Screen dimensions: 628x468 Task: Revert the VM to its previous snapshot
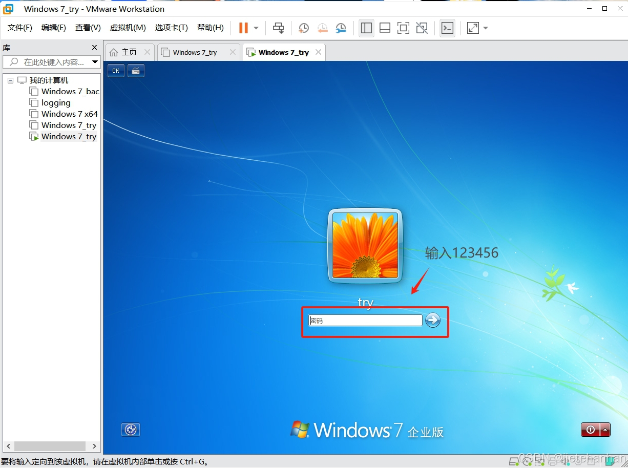pyautogui.click(x=322, y=28)
